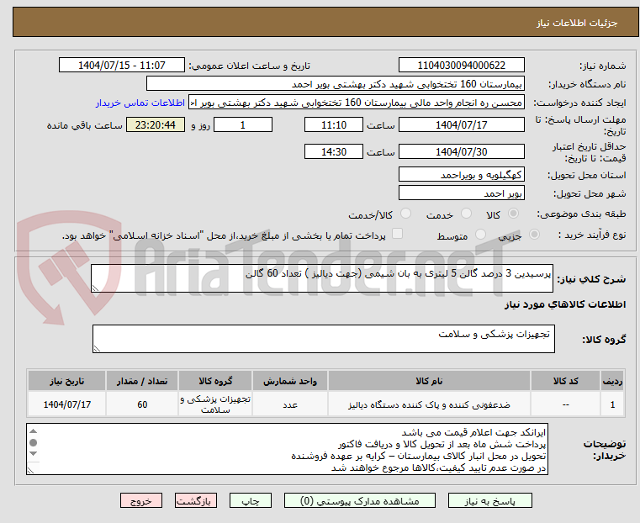Click note line ایرانکد جهت اعلام قیمت
The width and height of the screenshot is (640, 523).
coord(473,432)
